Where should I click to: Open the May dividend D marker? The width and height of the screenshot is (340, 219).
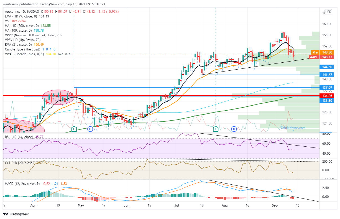[90, 129]
